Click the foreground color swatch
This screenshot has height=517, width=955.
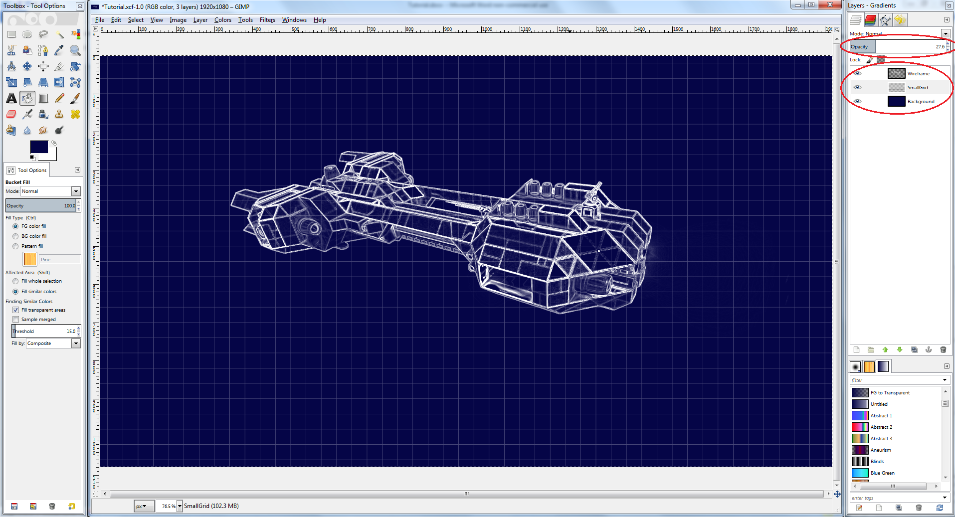tap(39, 147)
